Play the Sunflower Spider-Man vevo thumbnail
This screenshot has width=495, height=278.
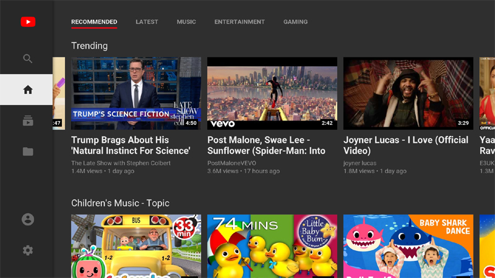(272, 93)
